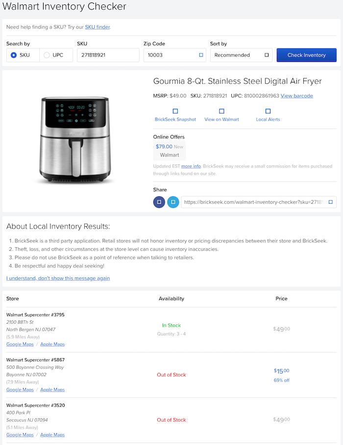Select the UPC search radio button

click(x=47, y=55)
